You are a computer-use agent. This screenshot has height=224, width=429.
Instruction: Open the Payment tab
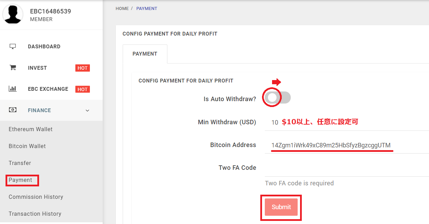click(x=145, y=54)
